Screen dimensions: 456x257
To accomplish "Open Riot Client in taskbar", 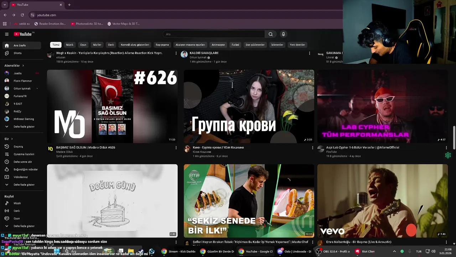I will tap(365, 251).
